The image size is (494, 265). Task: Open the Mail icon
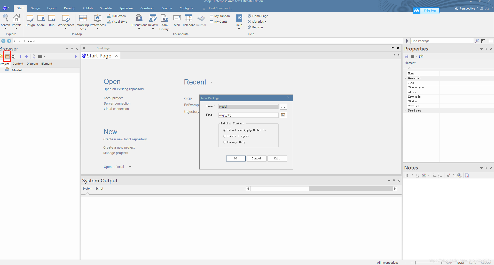[177, 21]
